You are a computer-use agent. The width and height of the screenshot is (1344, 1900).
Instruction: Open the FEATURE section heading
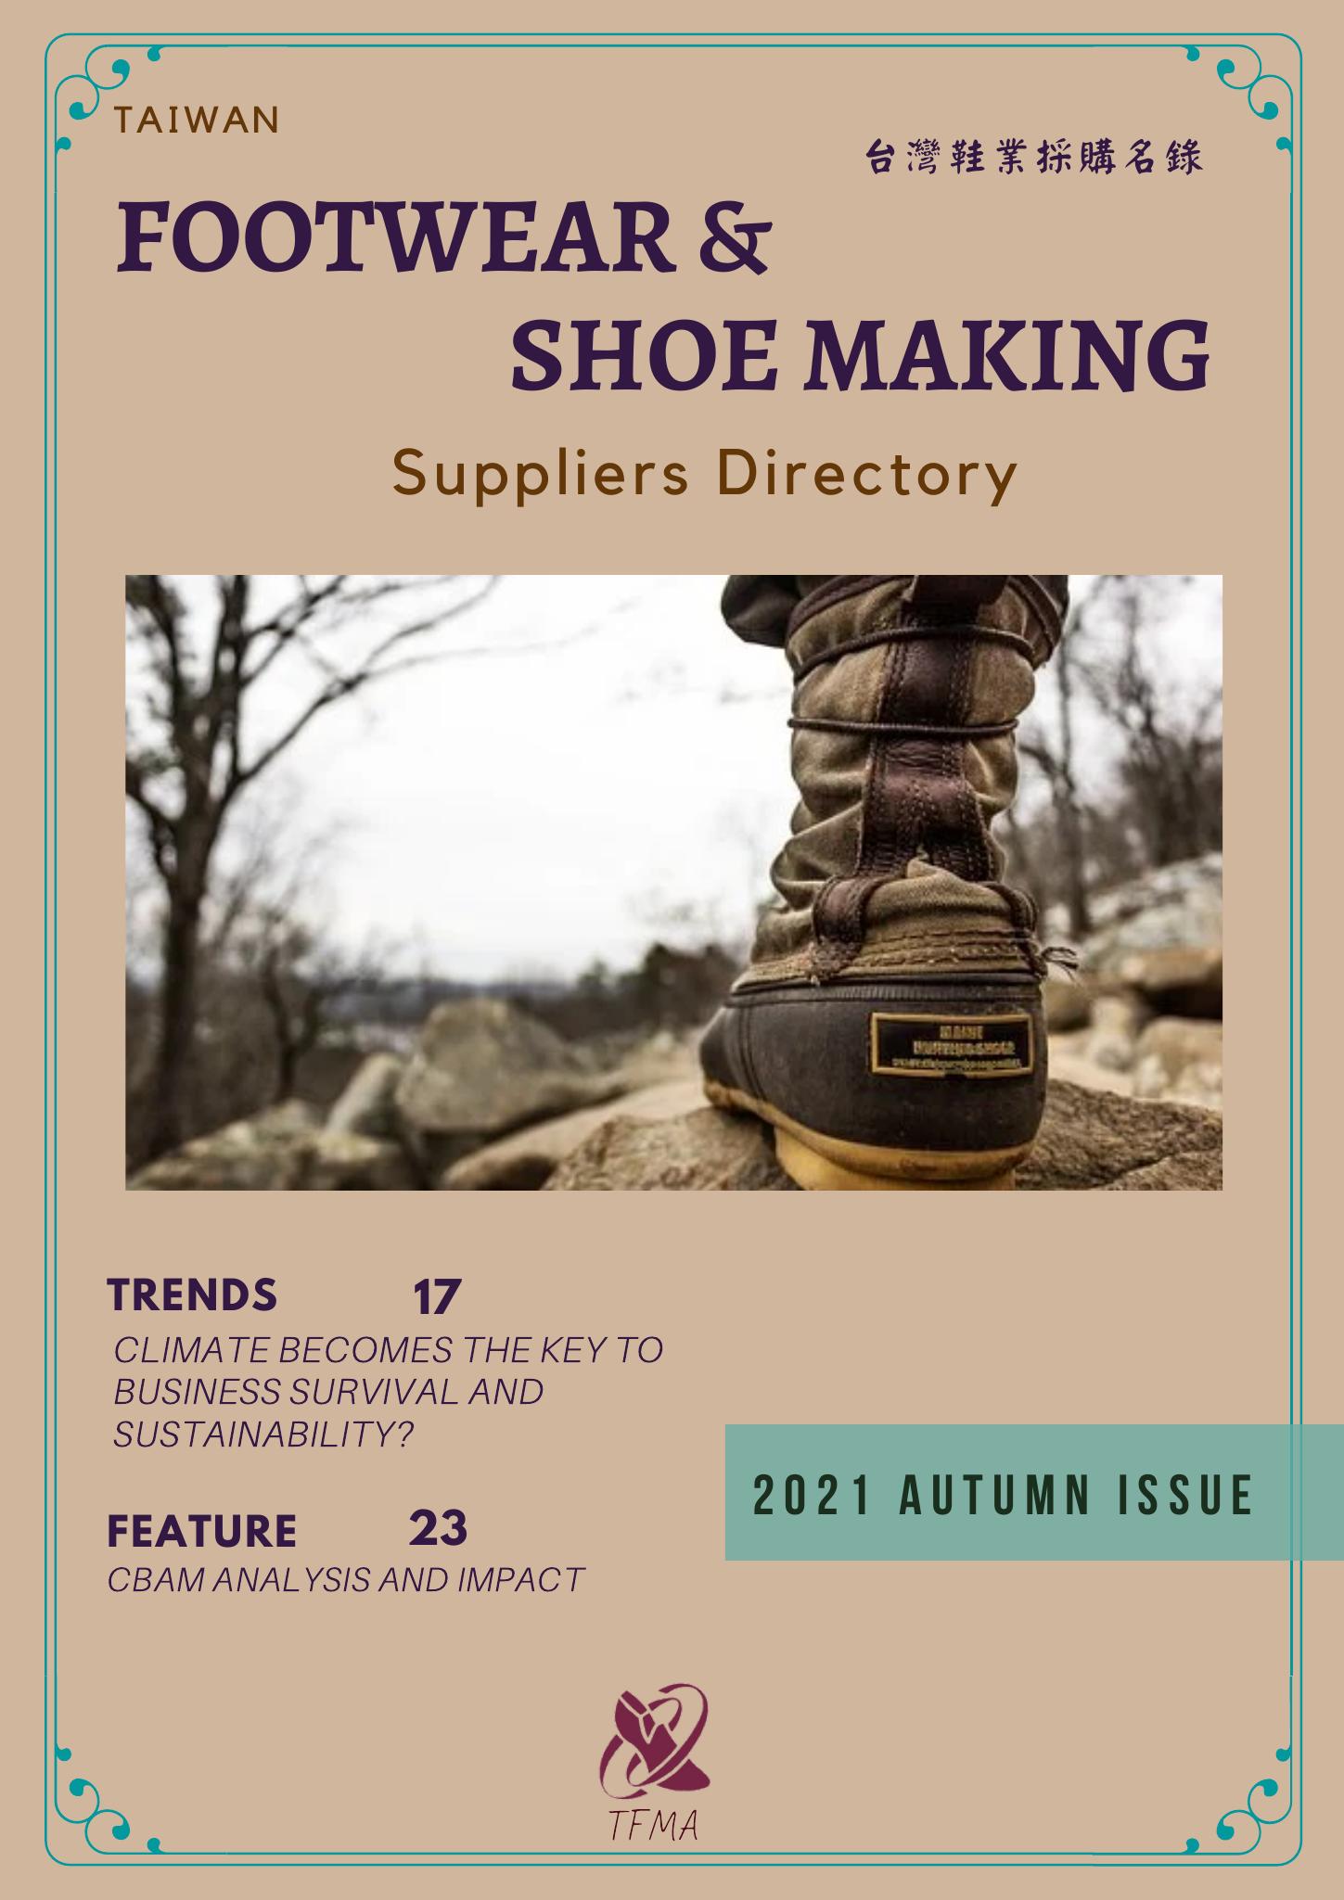[x=202, y=1530]
